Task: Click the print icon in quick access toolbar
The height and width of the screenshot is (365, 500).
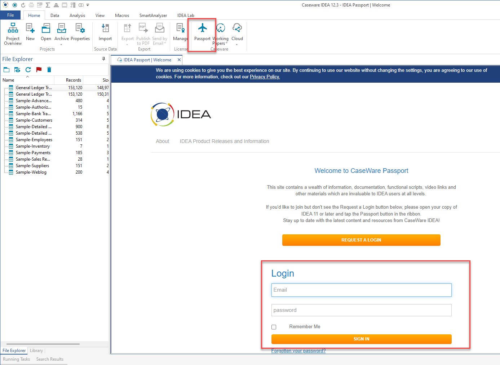Action: (x=31, y=5)
